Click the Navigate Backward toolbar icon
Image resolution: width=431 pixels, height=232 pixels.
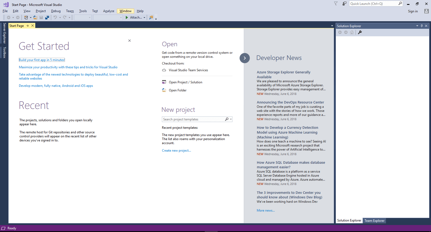[9, 17]
